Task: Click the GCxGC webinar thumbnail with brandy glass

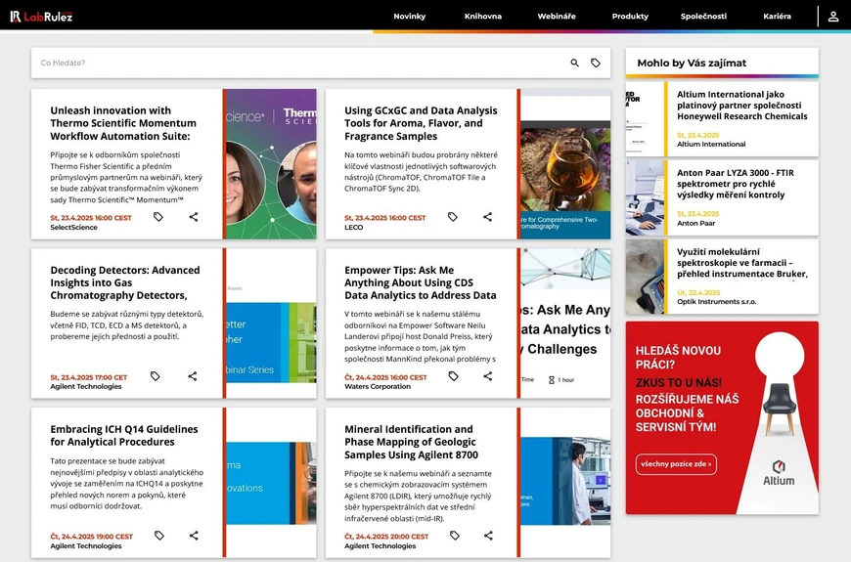Action: pos(565,164)
